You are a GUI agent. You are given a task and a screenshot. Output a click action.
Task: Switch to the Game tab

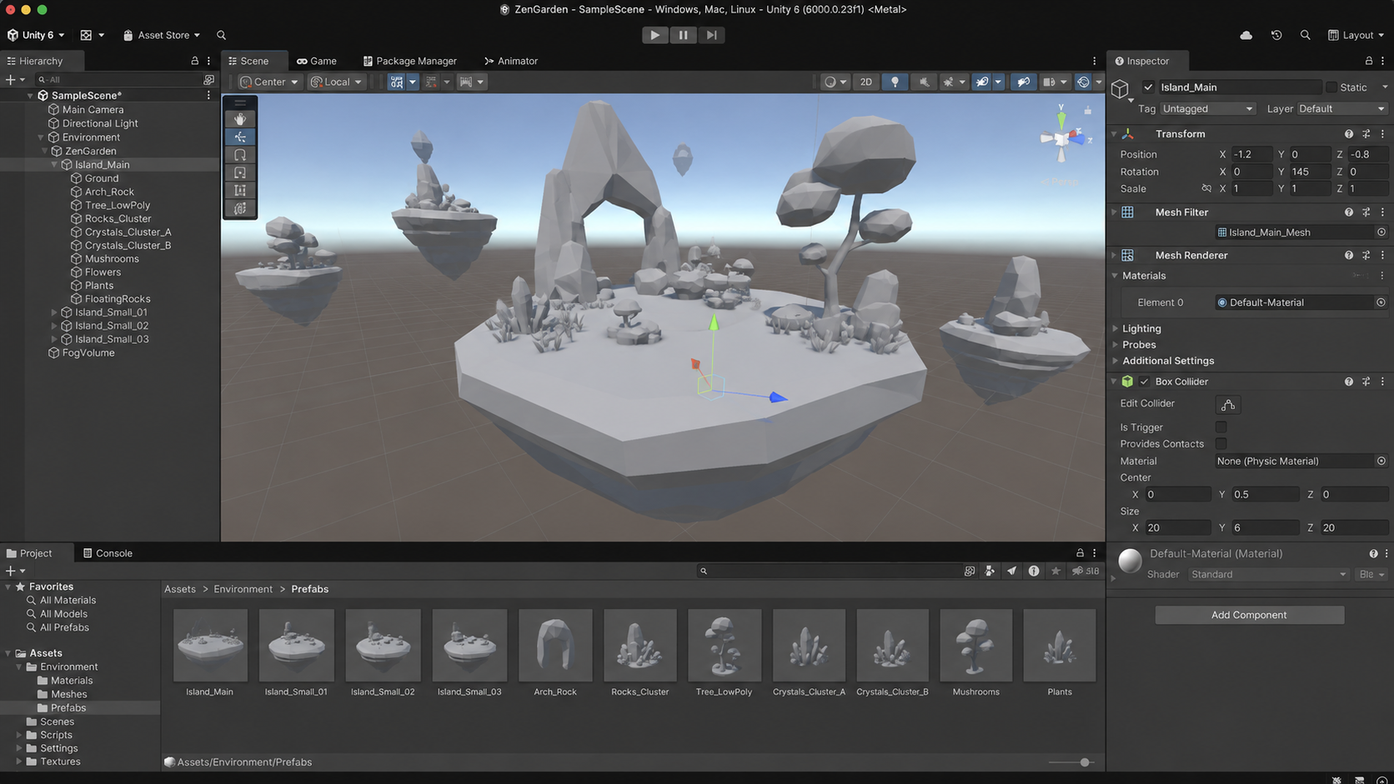(317, 61)
